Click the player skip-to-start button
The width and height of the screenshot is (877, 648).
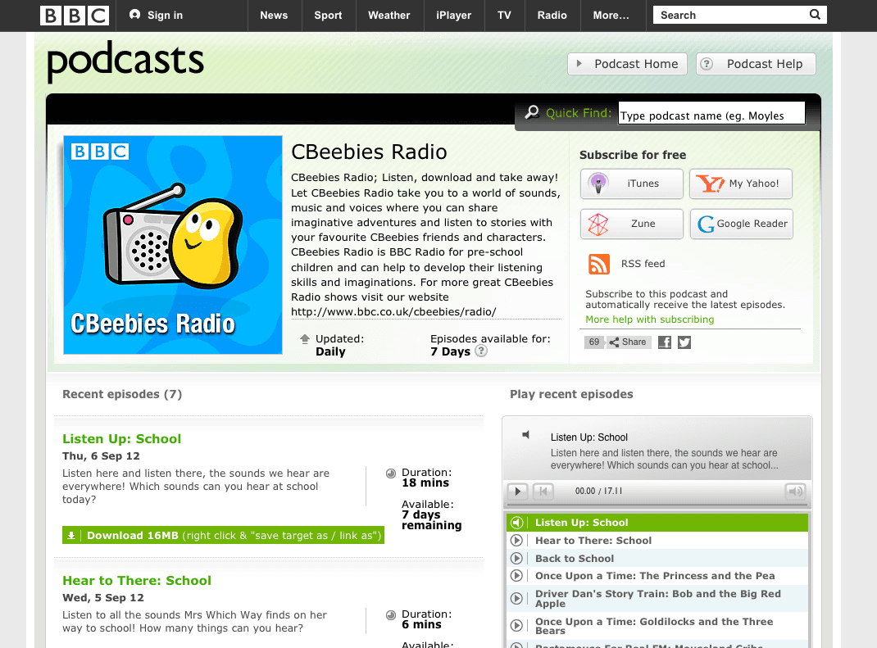tap(543, 491)
